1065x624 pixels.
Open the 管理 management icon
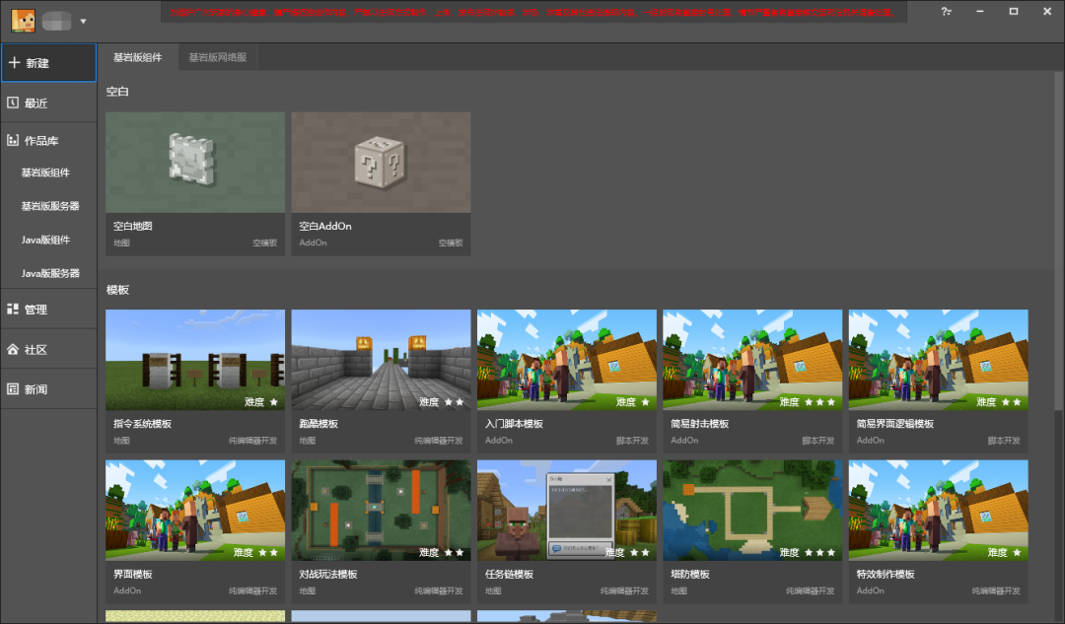[13, 309]
